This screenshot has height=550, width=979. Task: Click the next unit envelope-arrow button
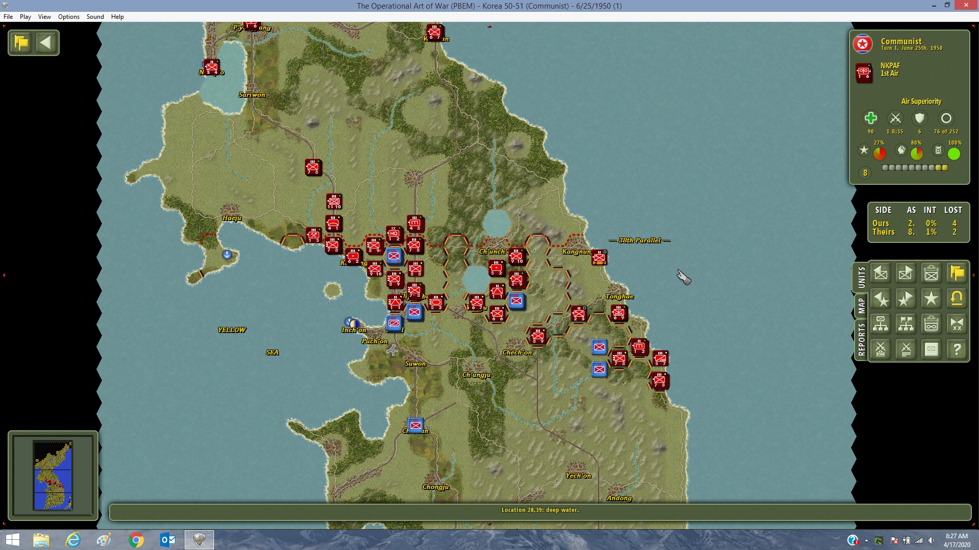click(x=906, y=273)
